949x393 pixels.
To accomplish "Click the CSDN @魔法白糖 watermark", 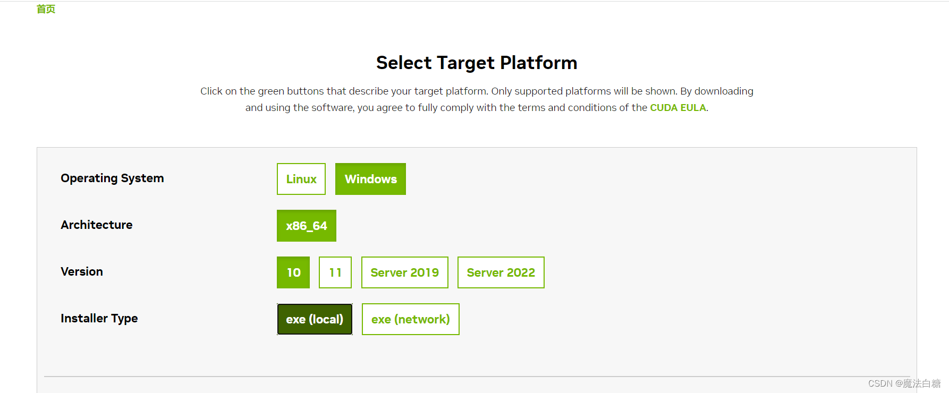I will [x=904, y=383].
